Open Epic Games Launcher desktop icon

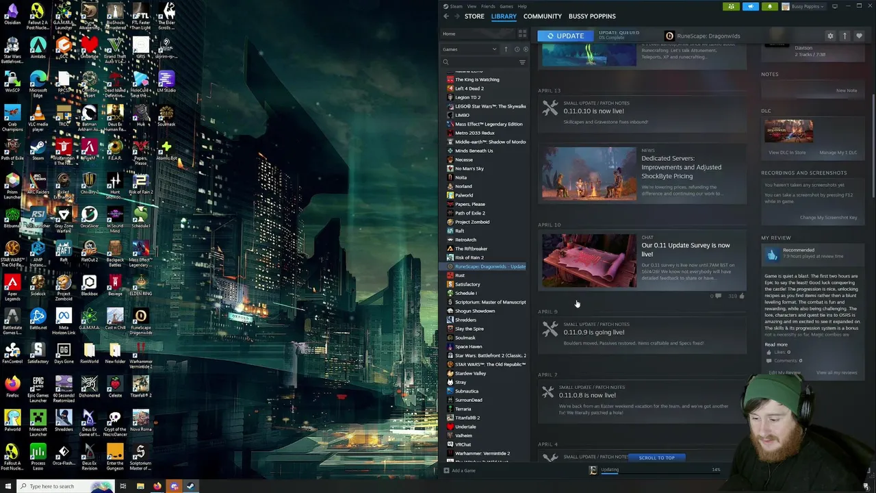(38, 389)
